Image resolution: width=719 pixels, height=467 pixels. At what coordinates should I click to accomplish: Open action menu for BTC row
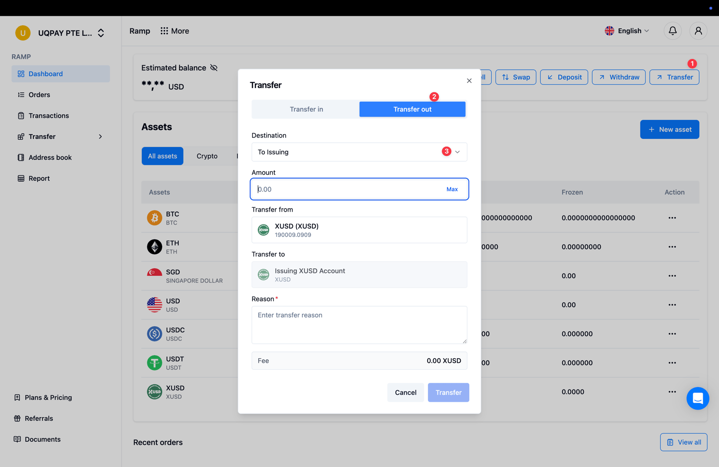pyautogui.click(x=672, y=218)
